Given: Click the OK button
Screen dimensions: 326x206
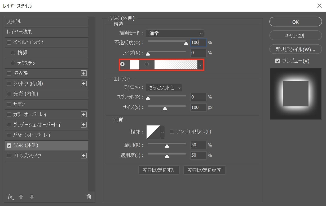Looking at the screenshot, I should (296, 22).
